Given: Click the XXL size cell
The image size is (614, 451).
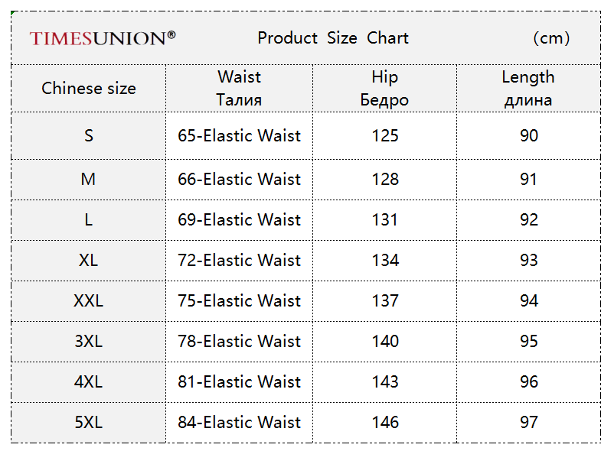Looking at the screenshot, I should point(89,301).
